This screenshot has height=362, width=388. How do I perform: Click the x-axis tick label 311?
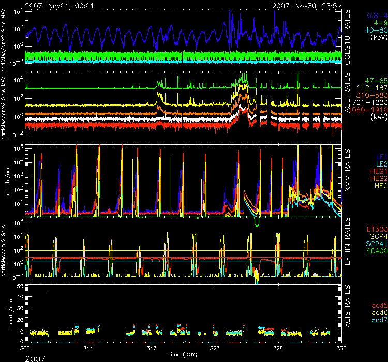[88, 349]
